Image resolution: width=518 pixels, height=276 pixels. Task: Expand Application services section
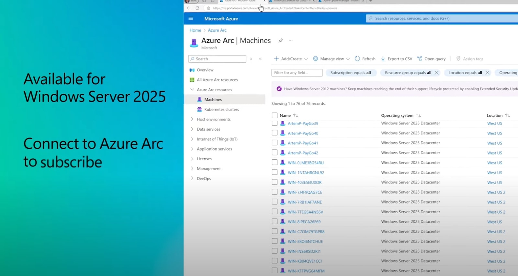pyautogui.click(x=192, y=149)
